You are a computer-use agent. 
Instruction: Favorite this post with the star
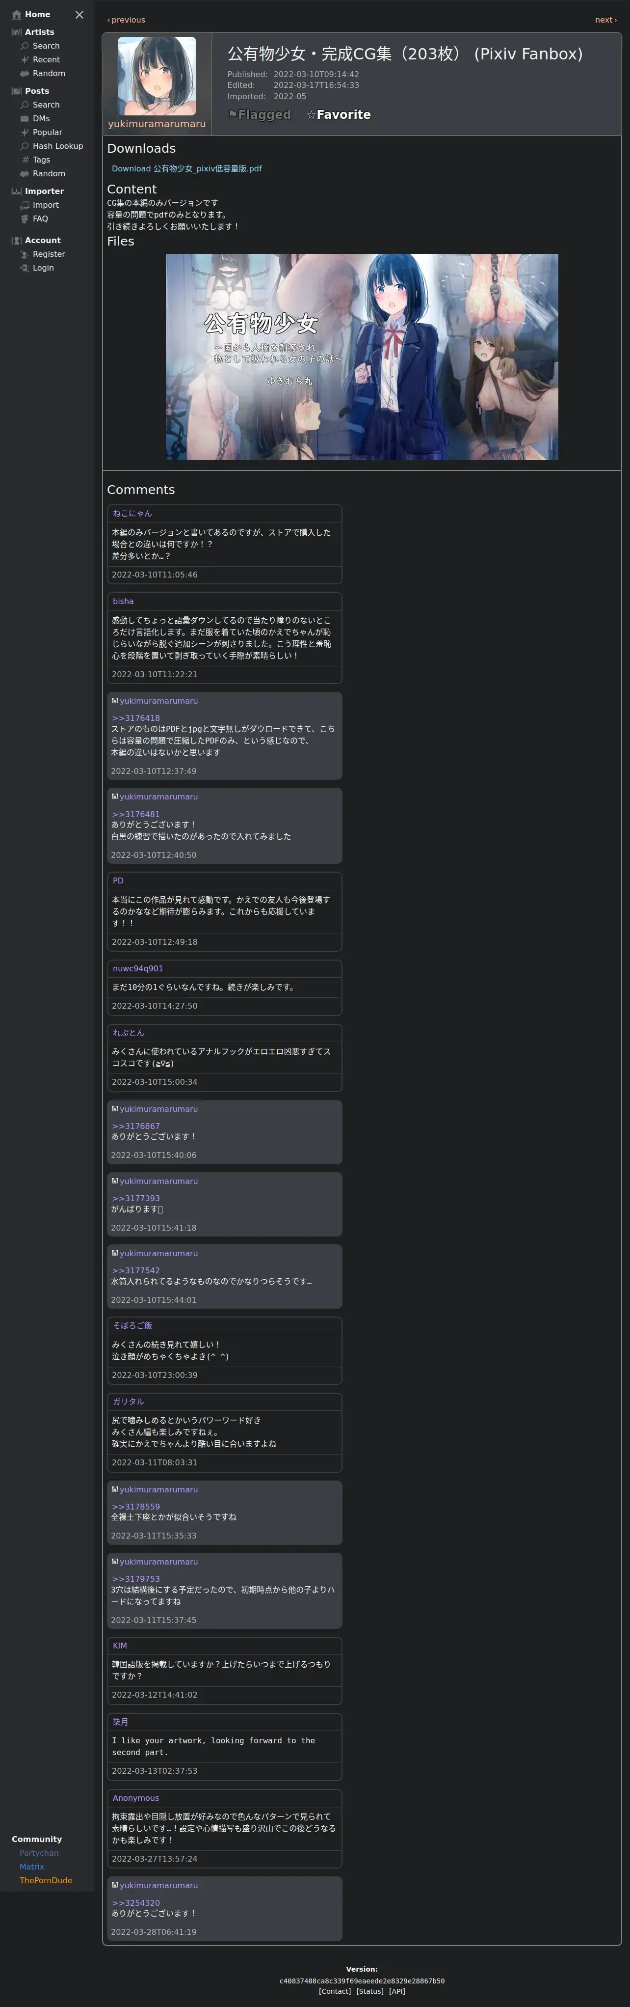[338, 114]
